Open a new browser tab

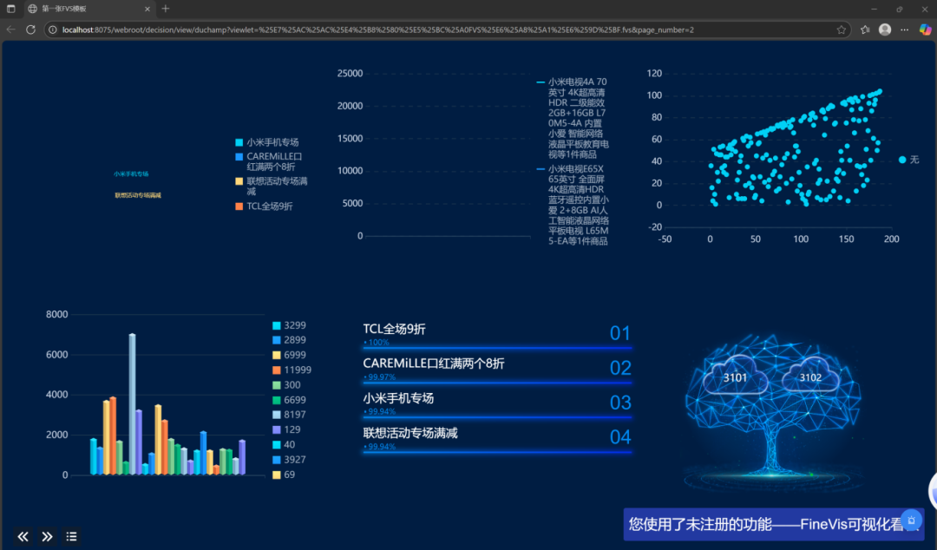(166, 9)
